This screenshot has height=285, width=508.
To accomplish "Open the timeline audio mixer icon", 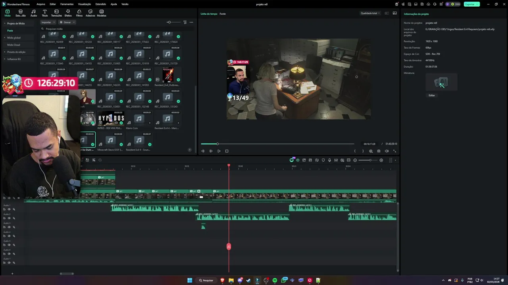I will point(336,160).
